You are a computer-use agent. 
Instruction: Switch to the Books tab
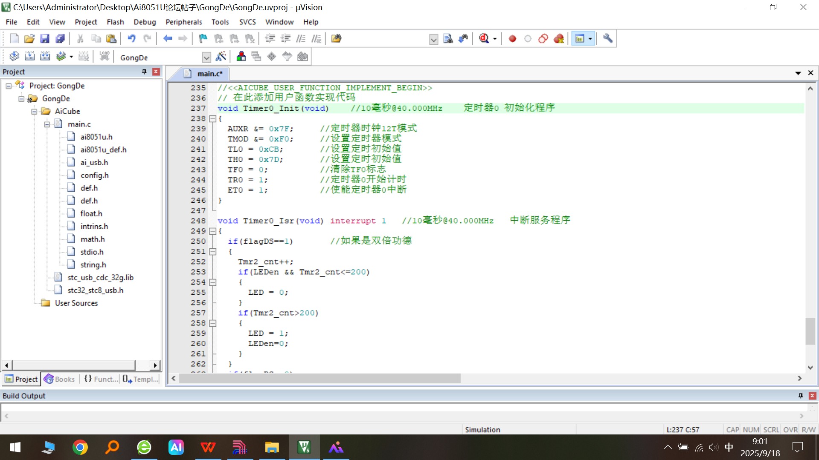pos(60,379)
